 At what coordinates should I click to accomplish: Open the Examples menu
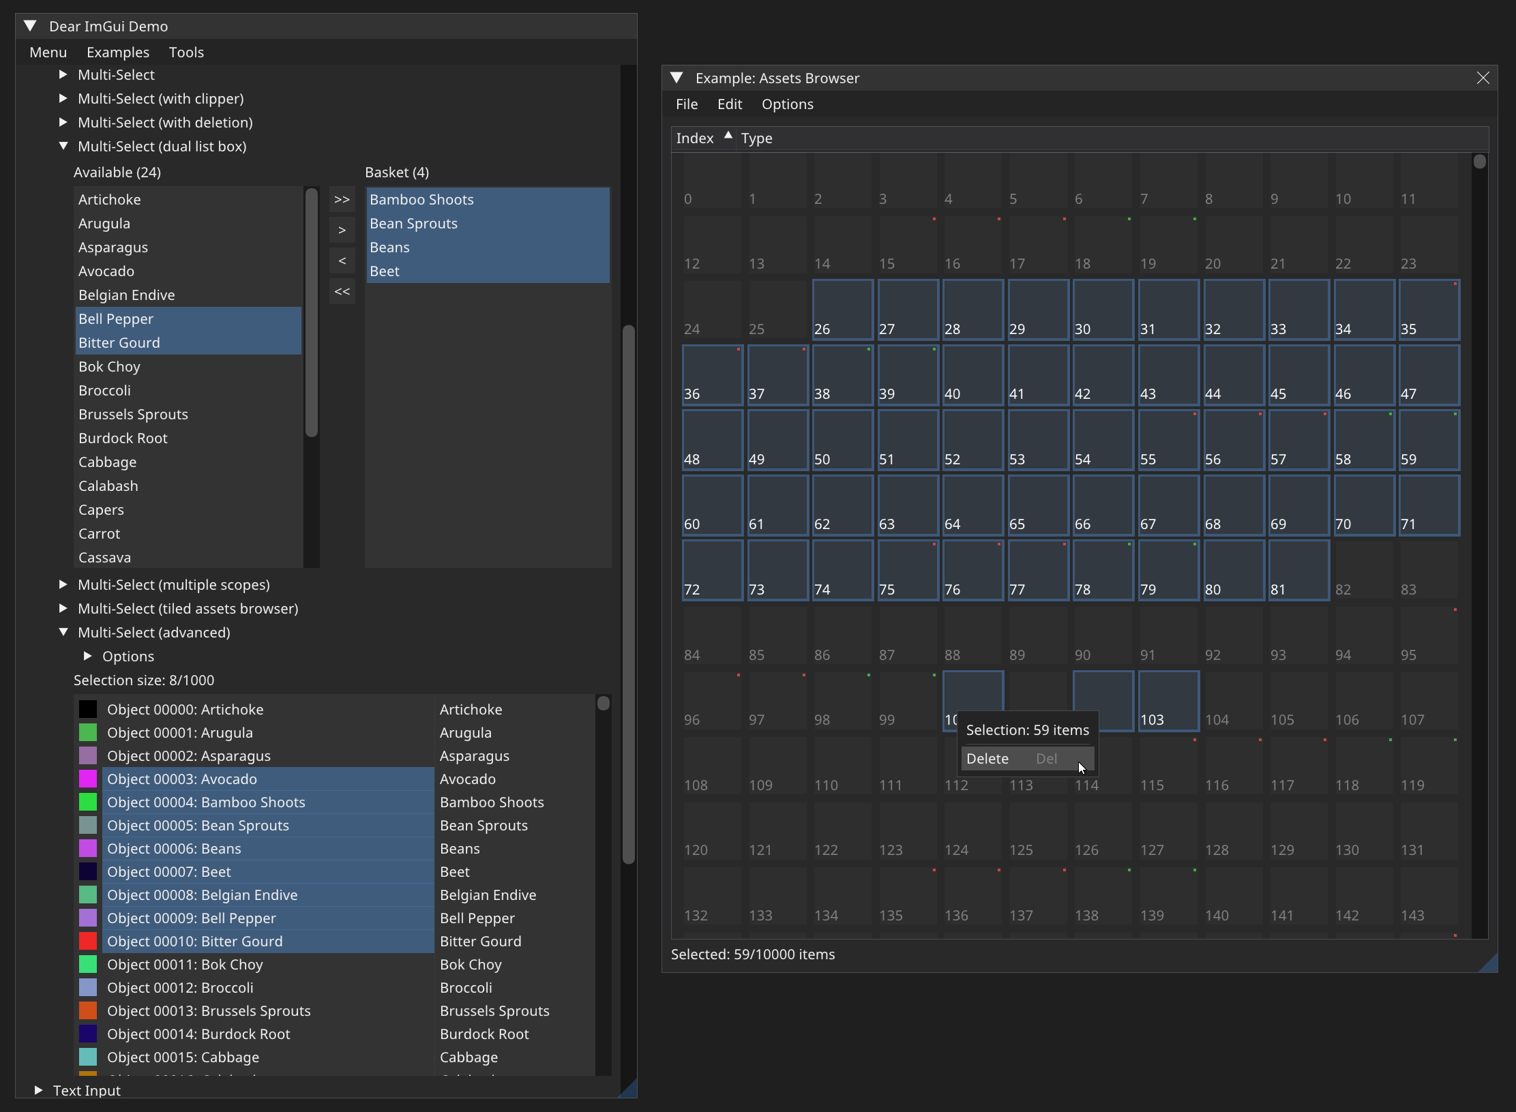pos(117,52)
